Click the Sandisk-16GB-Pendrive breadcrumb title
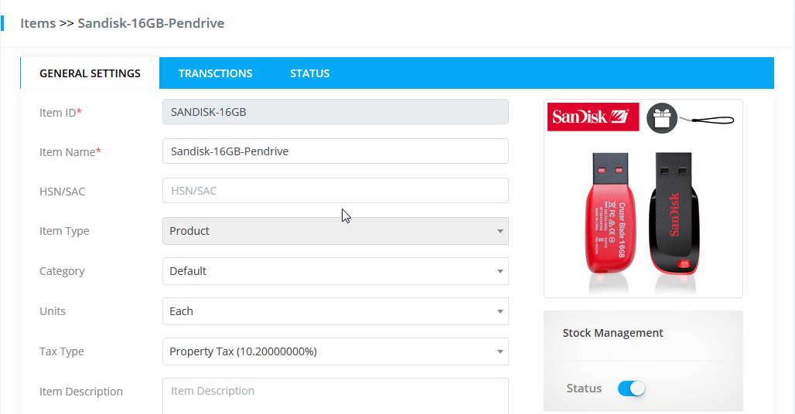The width and height of the screenshot is (795, 414). 151,23
